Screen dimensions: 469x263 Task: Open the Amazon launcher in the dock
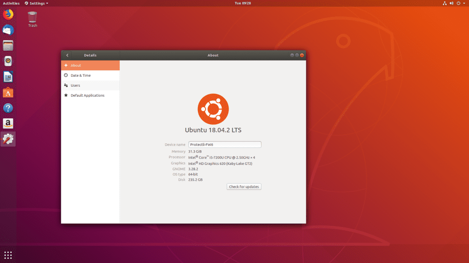(x=8, y=123)
